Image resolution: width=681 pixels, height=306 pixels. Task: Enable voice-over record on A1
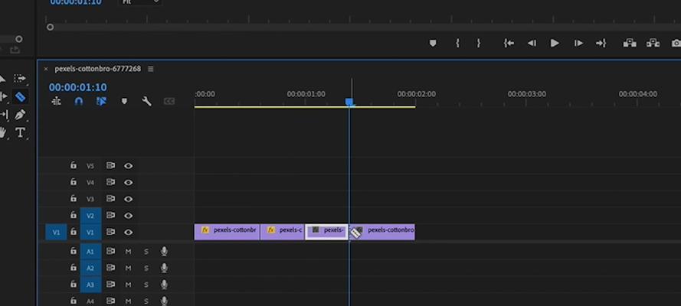tap(164, 252)
